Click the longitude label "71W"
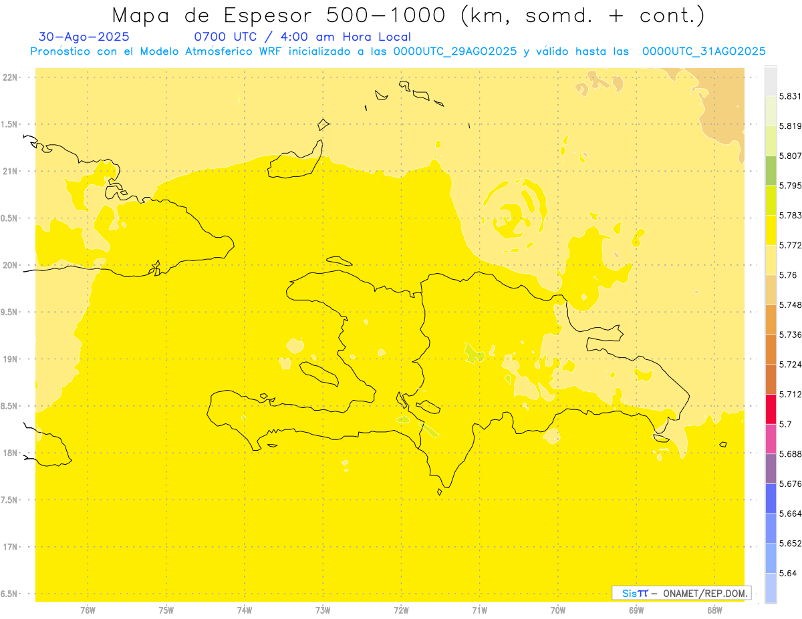802x619 pixels. coord(479,610)
